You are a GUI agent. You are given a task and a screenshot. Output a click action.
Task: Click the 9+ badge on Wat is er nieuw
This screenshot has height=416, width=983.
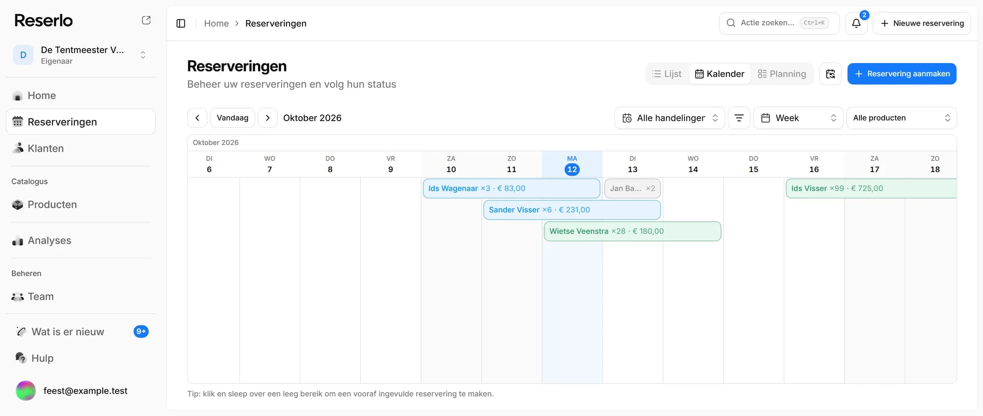[141, 331]
